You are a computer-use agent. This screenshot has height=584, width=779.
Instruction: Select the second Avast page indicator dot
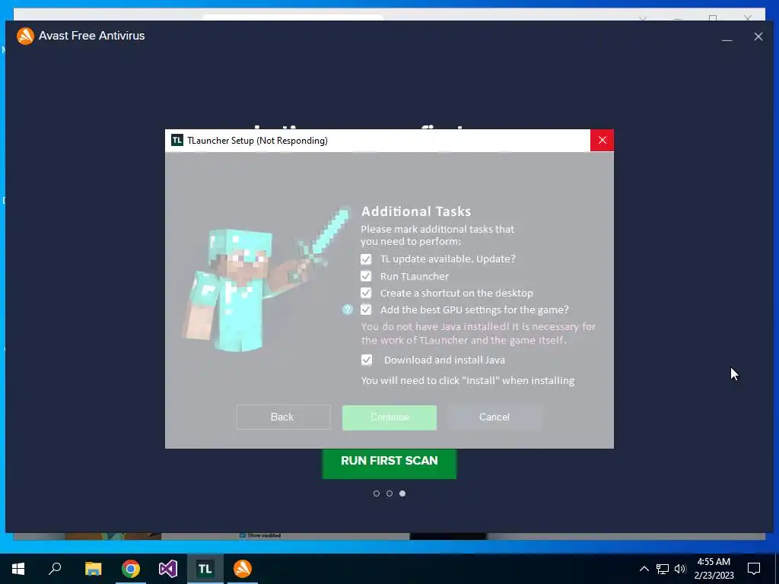(389, 494)
